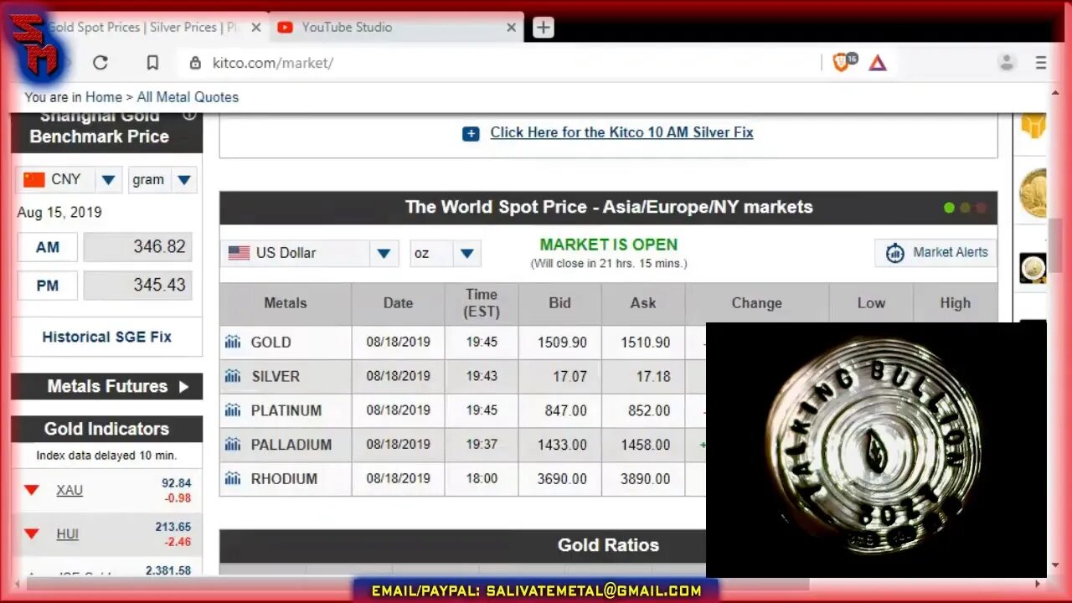The image size is (1072, 603).
Task: Close the YouTube Studio tab
Action: (511, 28)
